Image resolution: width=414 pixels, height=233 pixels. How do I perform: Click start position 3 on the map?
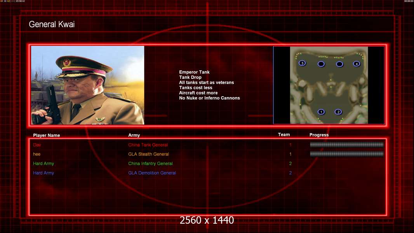tap(302, 63)
